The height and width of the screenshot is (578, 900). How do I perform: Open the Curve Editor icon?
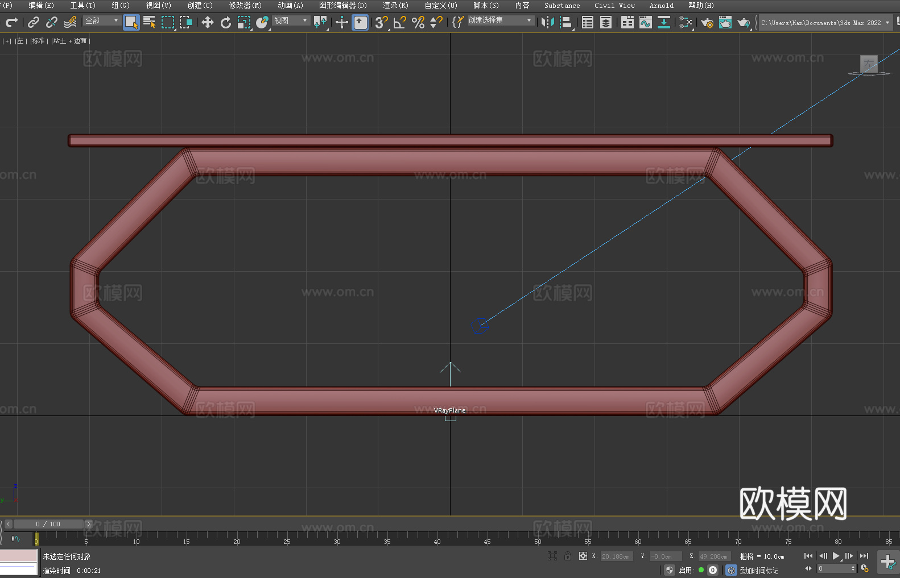[646, 22]
